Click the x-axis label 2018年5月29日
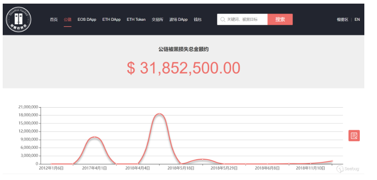Viewport: 377px width, 180px height. [x=224, y=168]
